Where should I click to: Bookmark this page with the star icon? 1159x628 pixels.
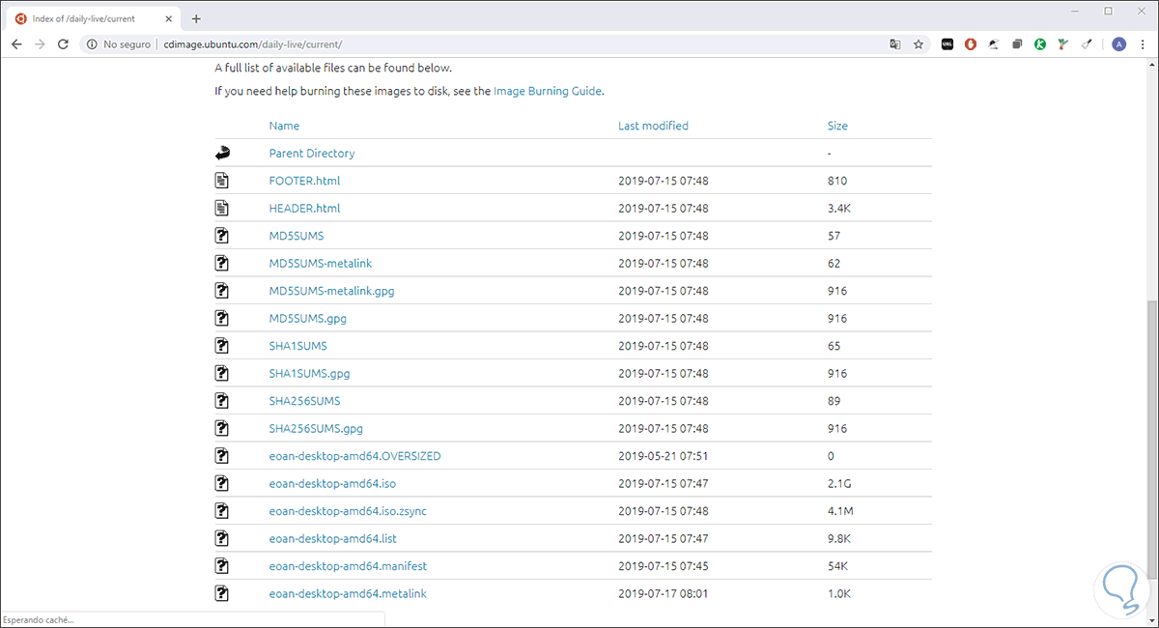919,44
